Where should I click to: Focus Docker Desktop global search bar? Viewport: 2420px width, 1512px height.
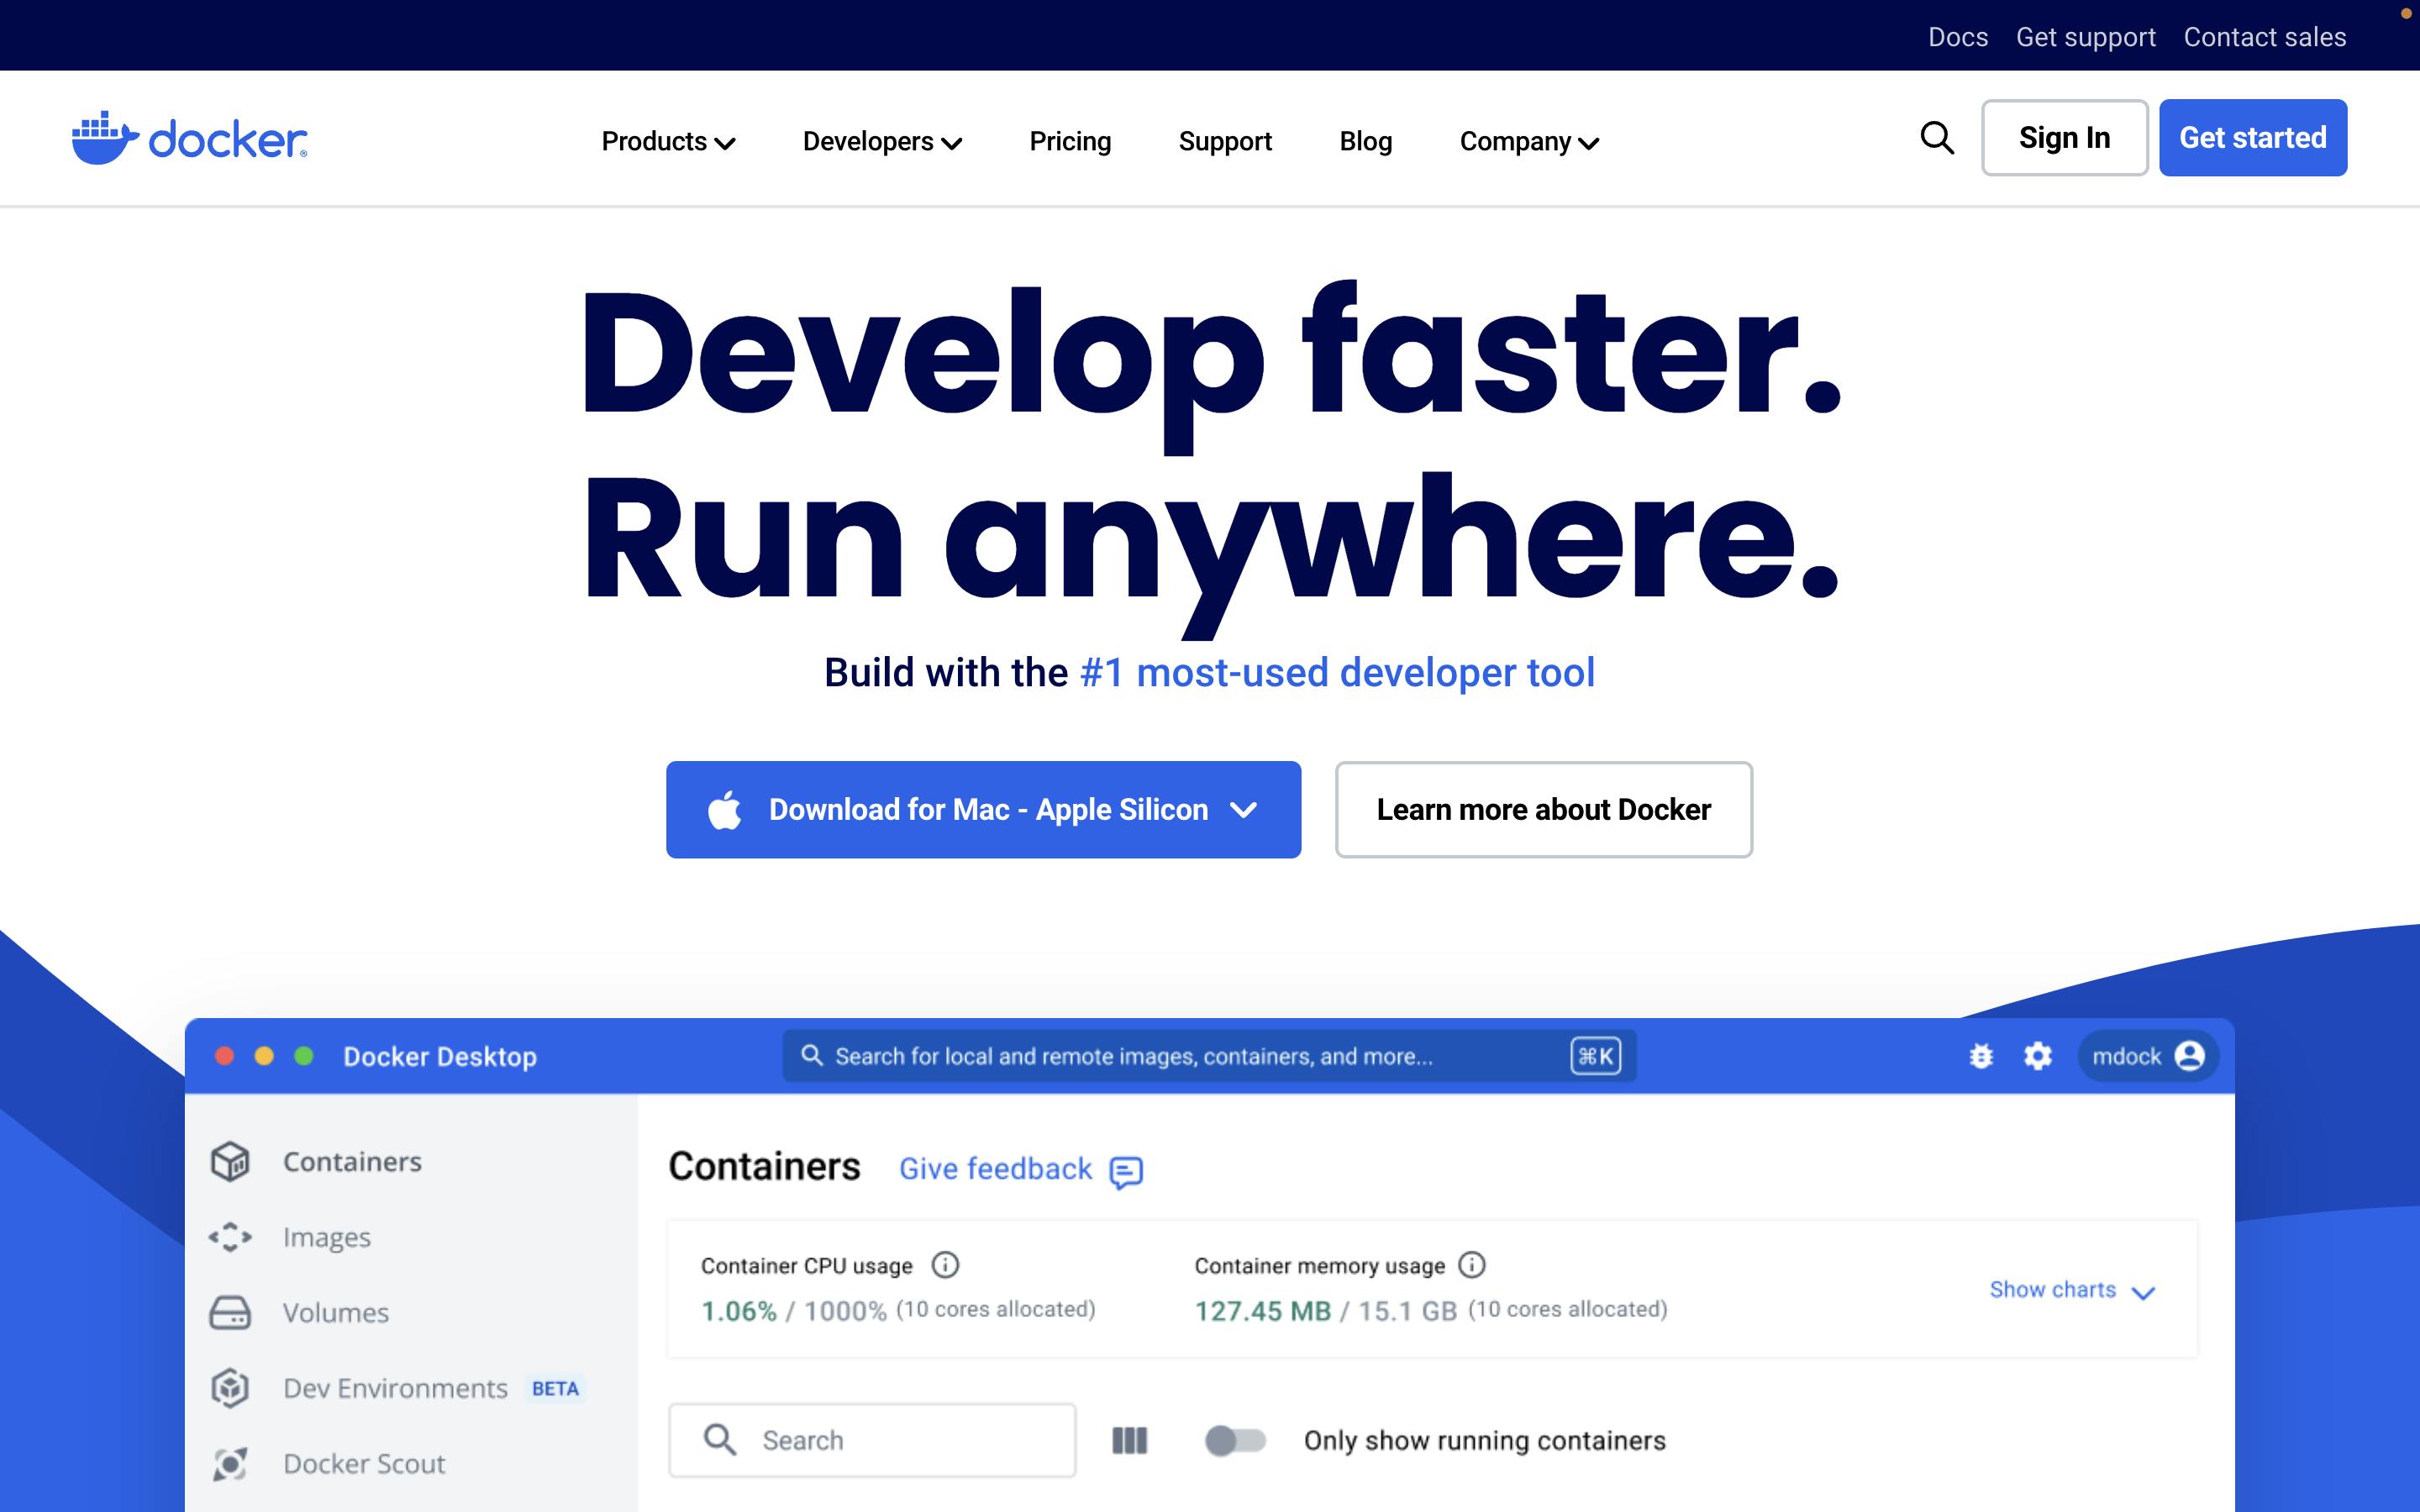click(1209, 1056)
